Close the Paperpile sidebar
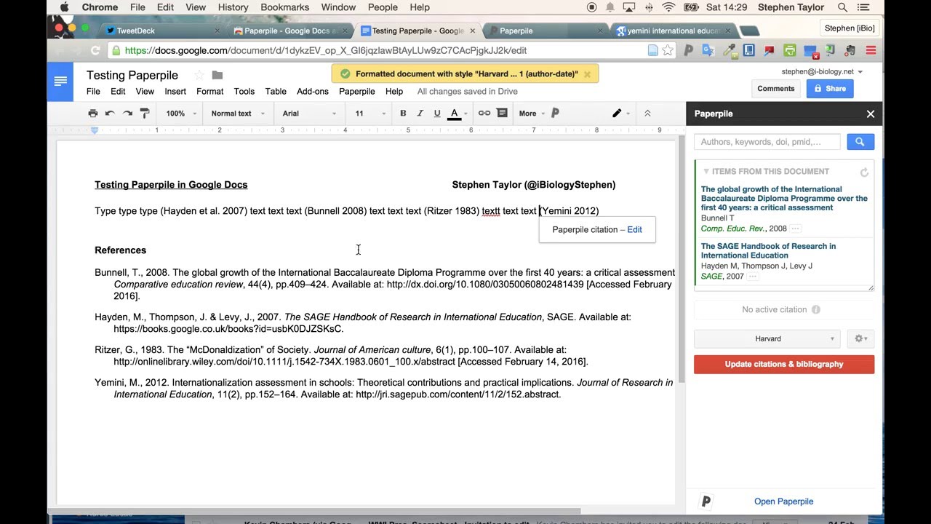 (x=870, y=114)
